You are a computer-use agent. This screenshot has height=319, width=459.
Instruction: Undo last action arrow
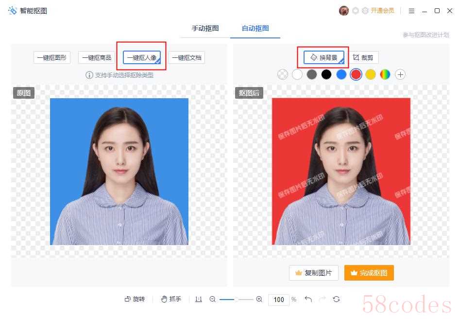pyautogui.click(x=308, y=299)
